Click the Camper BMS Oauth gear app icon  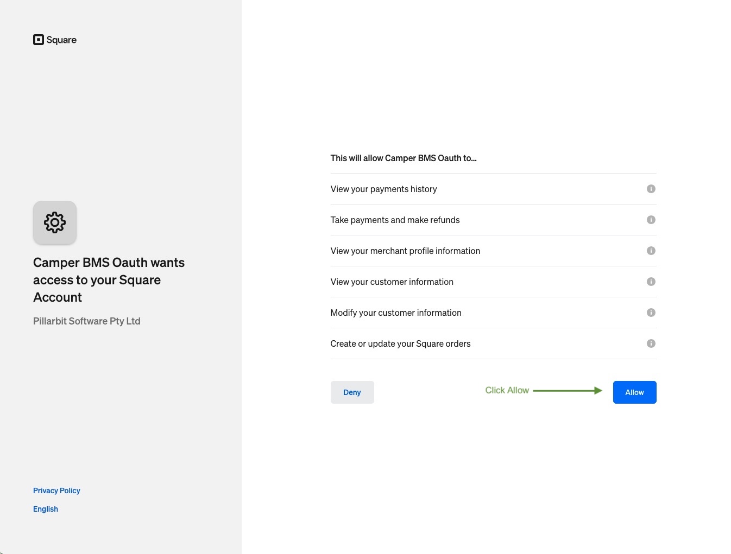(55, 222)
